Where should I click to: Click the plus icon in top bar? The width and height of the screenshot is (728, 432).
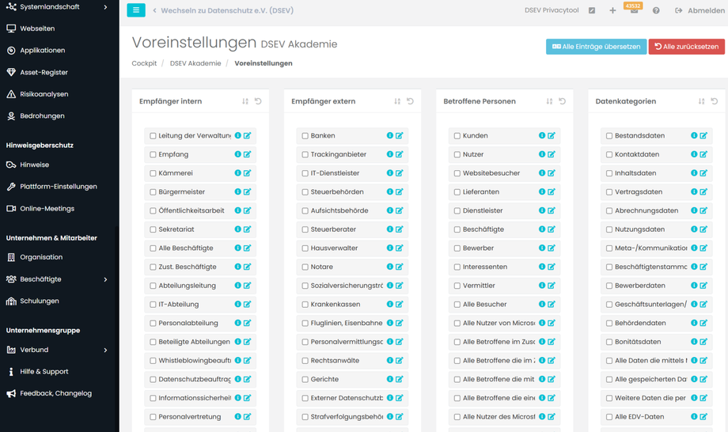(x=612, y=11)
